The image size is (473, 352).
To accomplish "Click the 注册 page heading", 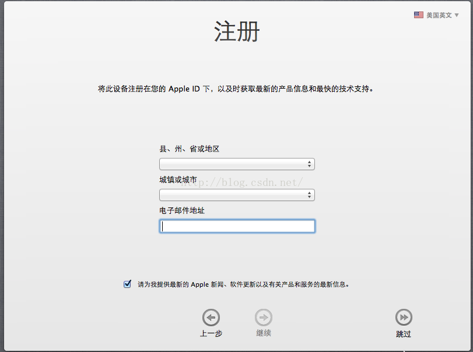I will point(237,32).
